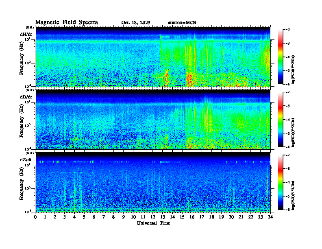Select the dZ/dt panel label
The image size is (322, 249).
point(26,159)
